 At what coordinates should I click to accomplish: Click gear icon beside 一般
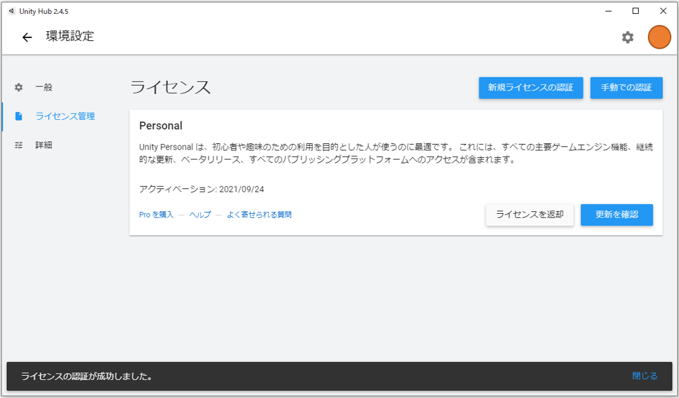19,87
